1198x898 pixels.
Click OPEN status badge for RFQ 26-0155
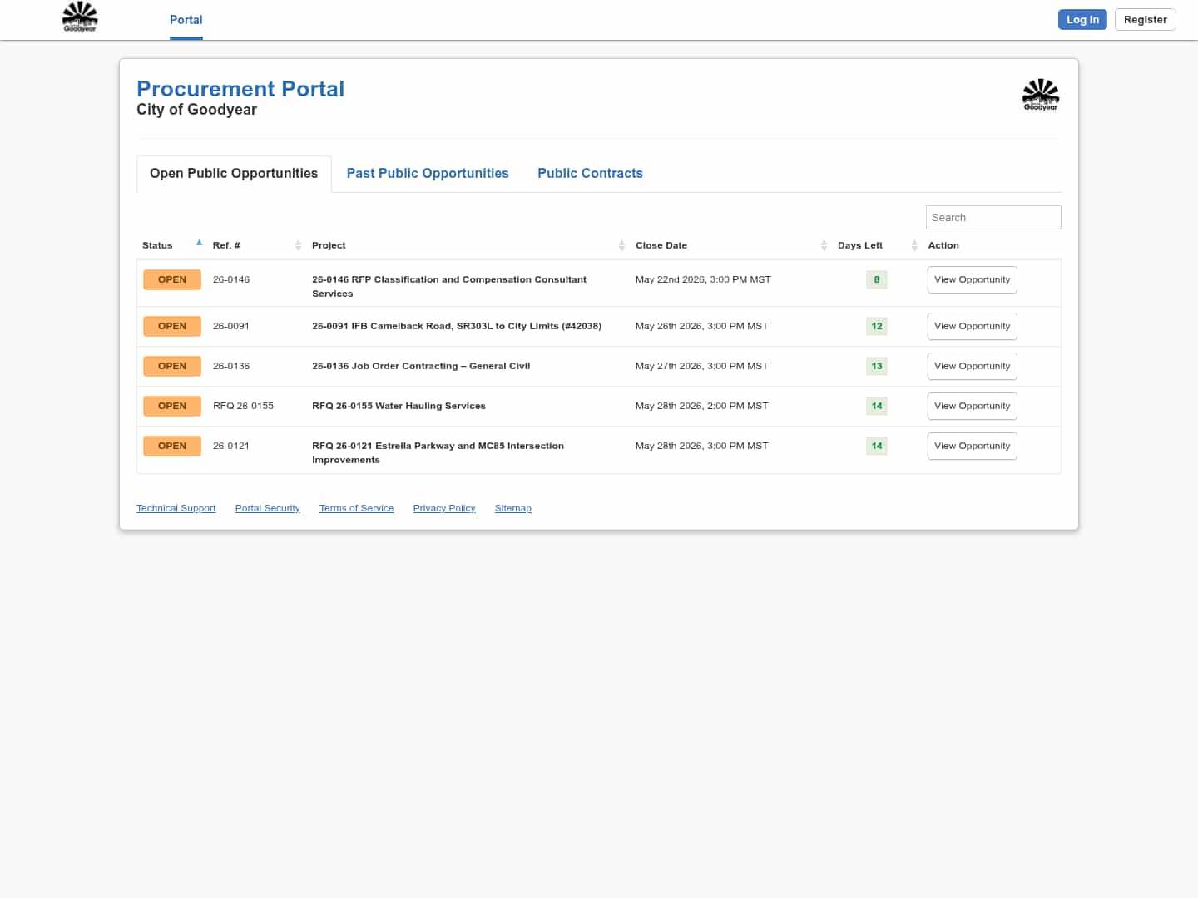point(172,407)
